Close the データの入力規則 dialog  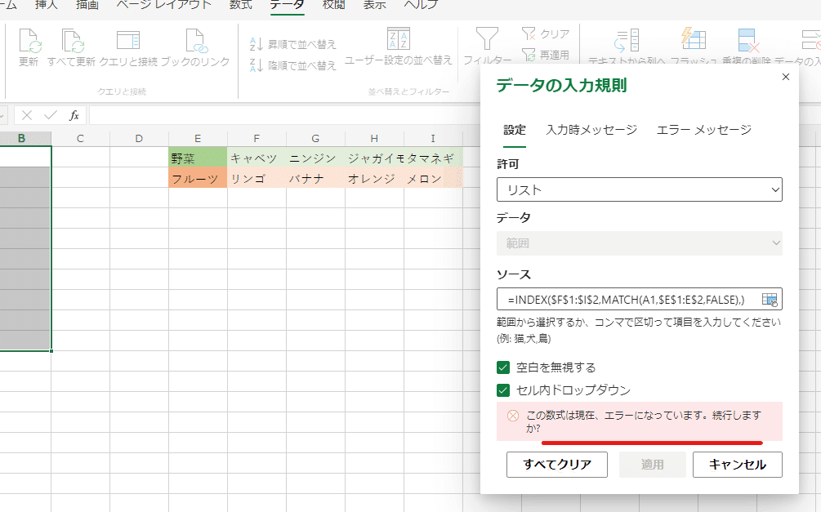pos(785,77)
